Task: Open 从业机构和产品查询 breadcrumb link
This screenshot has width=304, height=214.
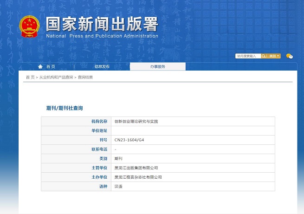Action: [x=56, y=77]
